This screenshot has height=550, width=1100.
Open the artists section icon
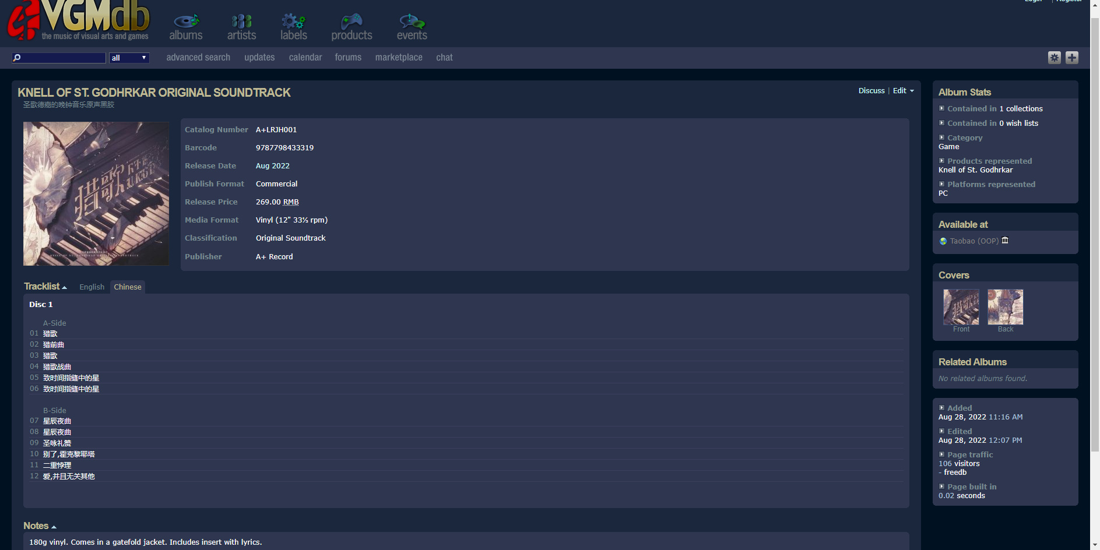click(x=241, y=27)
